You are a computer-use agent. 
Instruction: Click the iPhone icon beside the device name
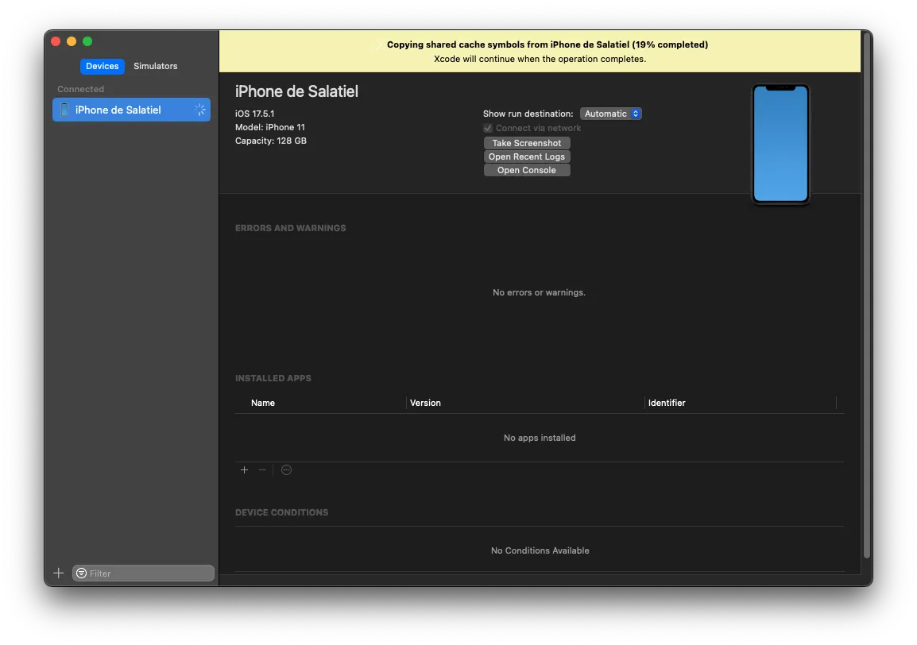pyautogui.click(x=65, y=110)
